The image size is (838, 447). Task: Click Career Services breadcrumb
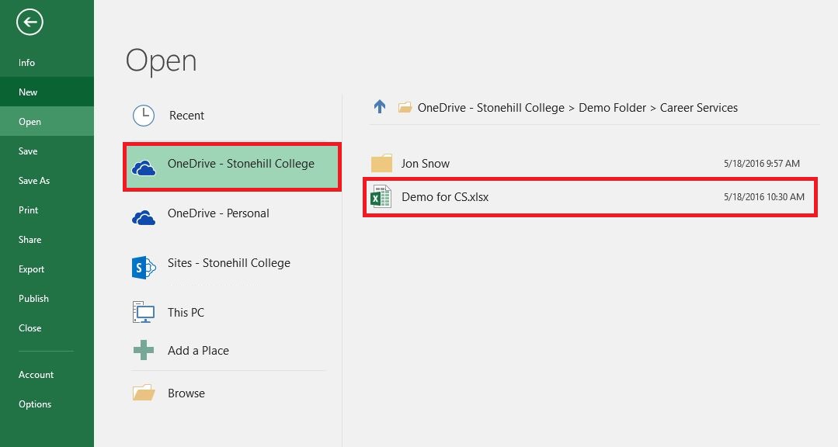pyautogui.click(x=699, y=107)
